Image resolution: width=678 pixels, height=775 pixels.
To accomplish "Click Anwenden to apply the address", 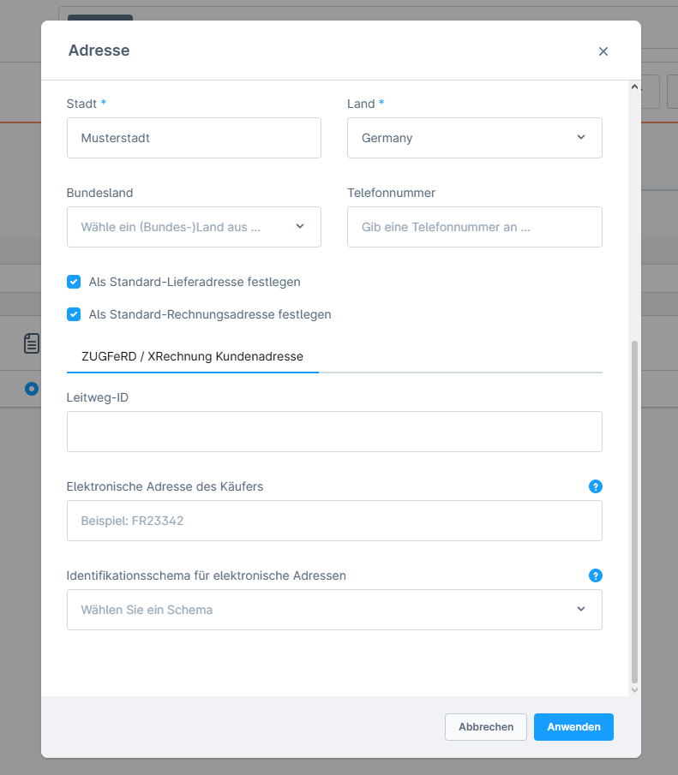I will click(x=573, y=727).
